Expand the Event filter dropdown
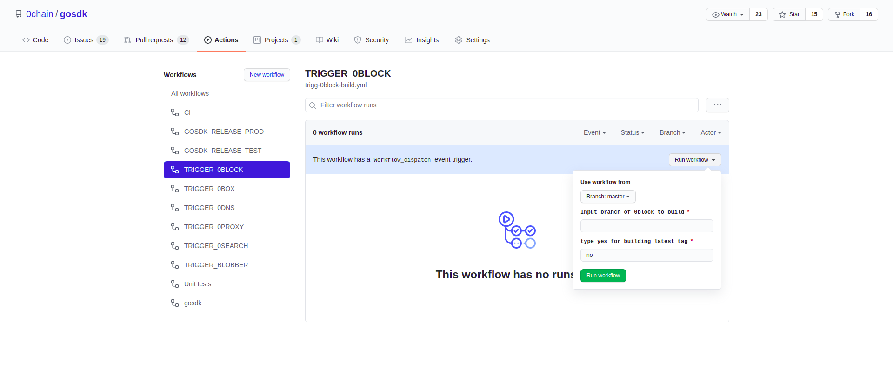Viewport: 893px width, 388px height. tap(595, 133)
